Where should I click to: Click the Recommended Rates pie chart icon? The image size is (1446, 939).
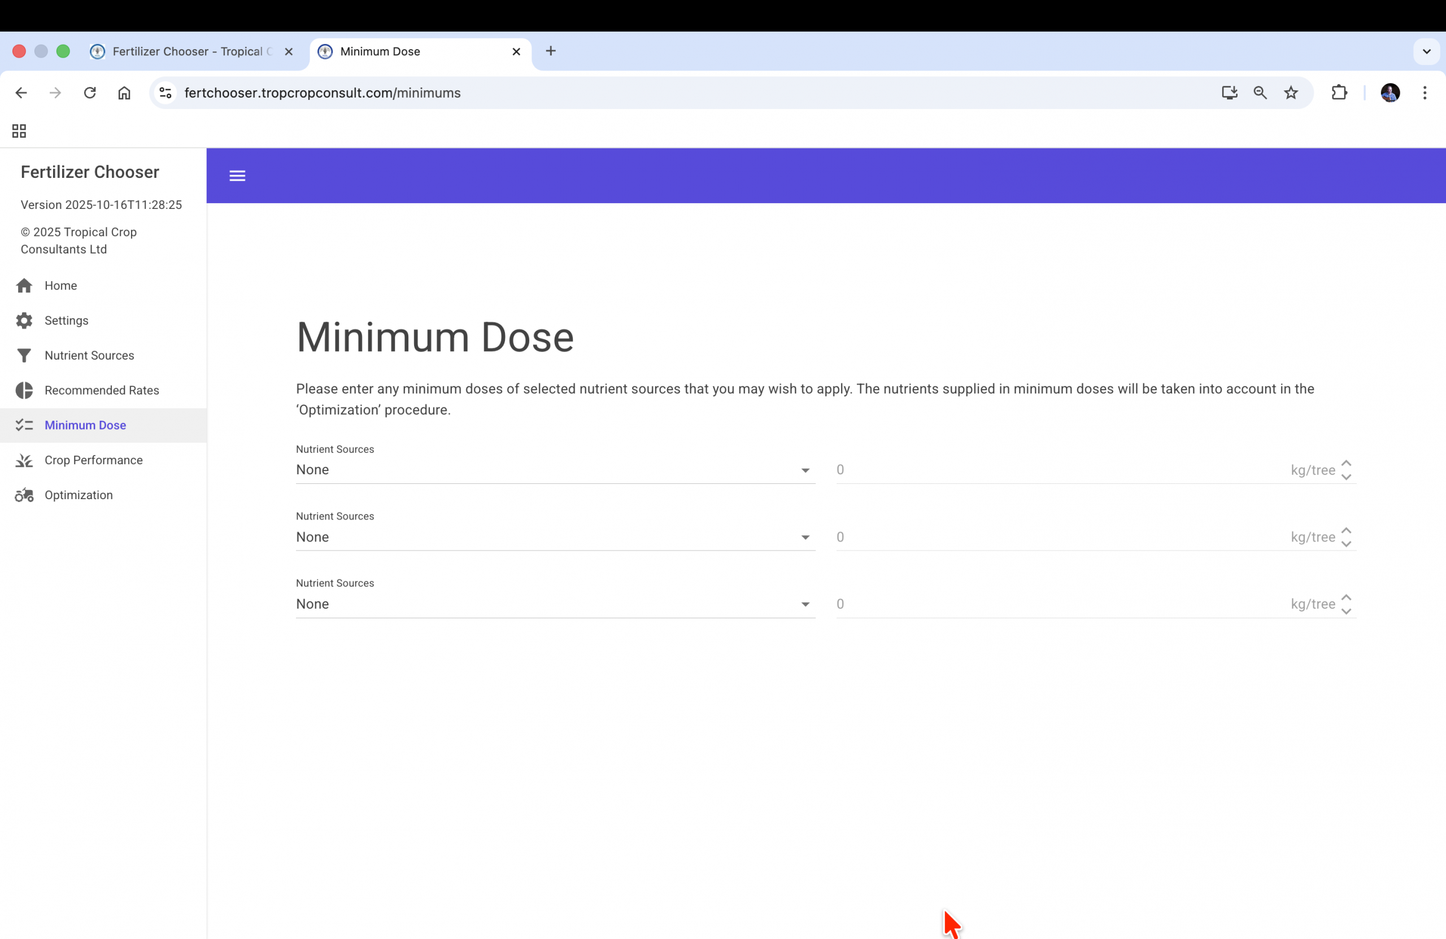pos(24,391)
